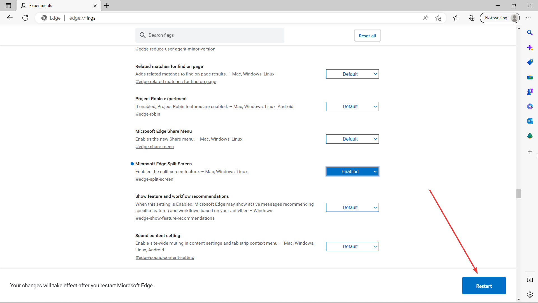Open the Tools briefcase icon in the sidebar
Viewport: 538px width, 303px height.
pos(530,77)
